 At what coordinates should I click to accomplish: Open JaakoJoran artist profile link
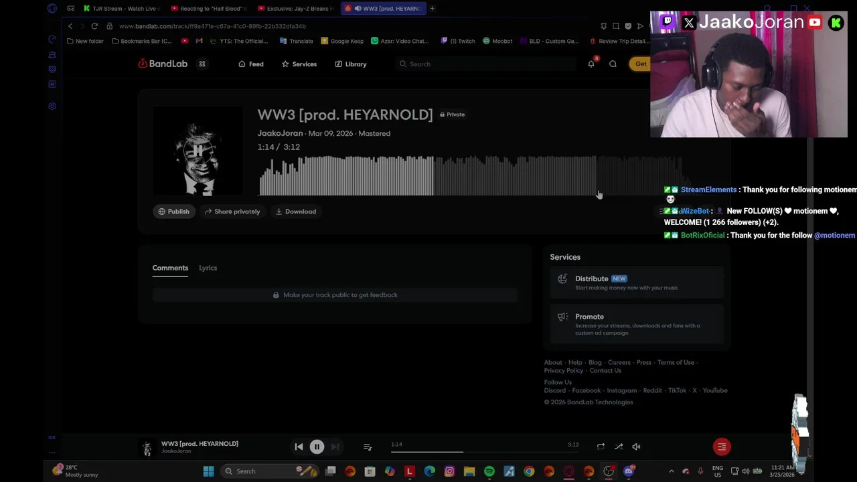[x=280, y=133]
